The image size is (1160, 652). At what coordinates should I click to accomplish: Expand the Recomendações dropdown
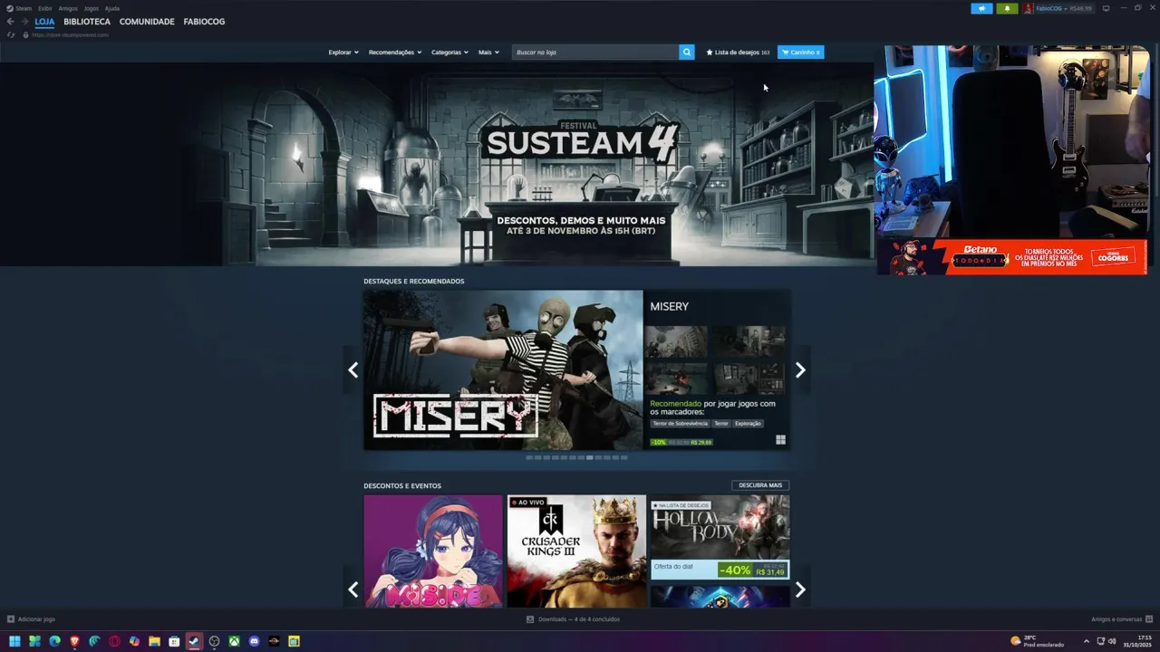(395, 53)
